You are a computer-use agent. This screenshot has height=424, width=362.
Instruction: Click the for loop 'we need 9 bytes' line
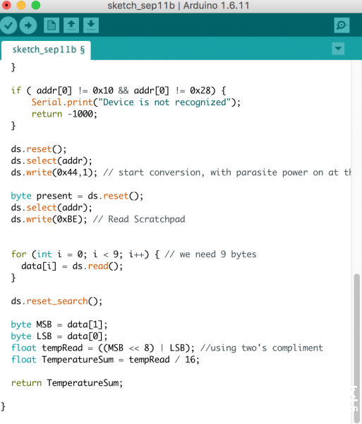point(133,254)
